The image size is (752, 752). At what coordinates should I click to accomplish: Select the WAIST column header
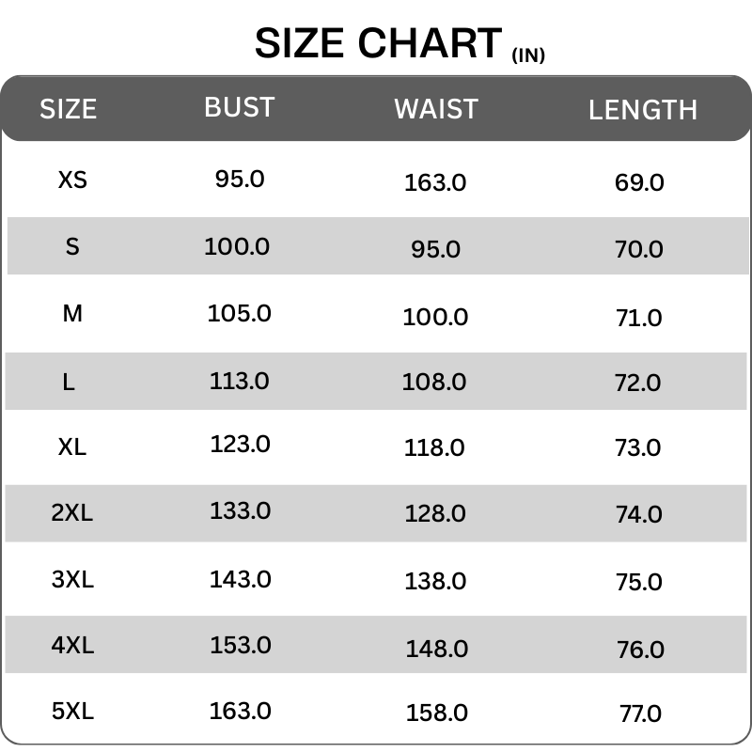coord(436,109)
